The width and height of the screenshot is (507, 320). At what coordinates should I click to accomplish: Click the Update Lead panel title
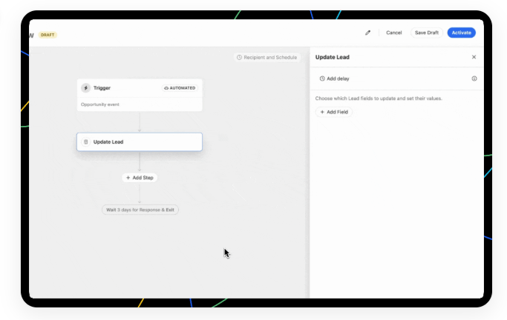tap(333, 57)
